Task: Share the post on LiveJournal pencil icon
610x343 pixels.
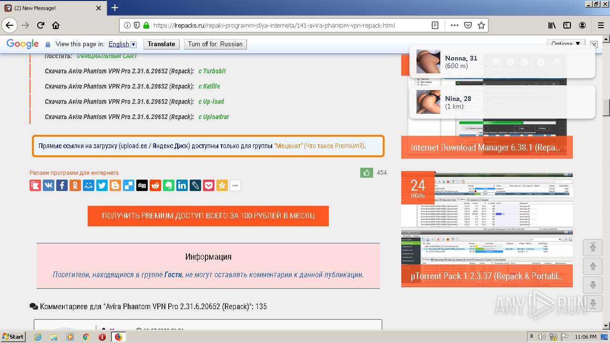Action: (195, 185)
